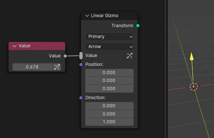Click the Transform output label
214x138 pixels.
(x=122, y=26)
